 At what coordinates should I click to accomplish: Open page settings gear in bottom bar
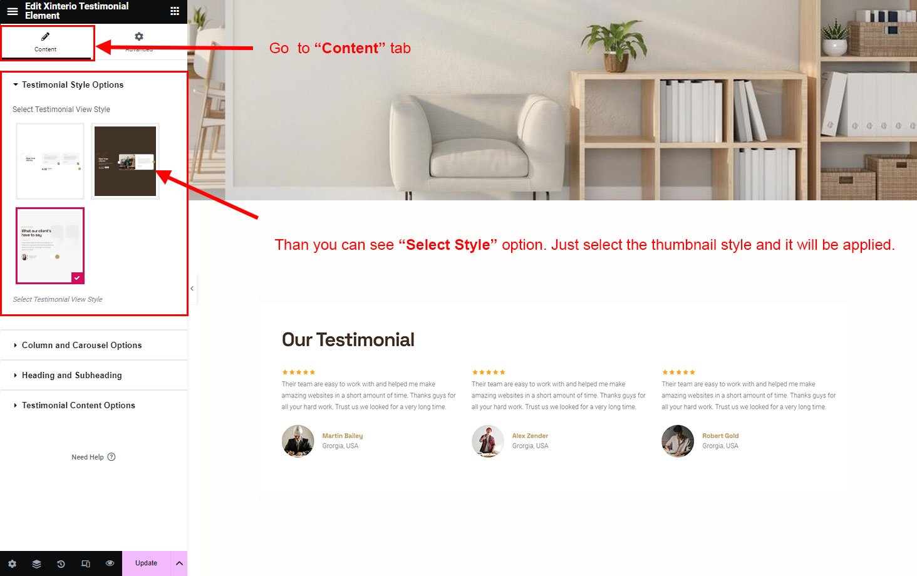(x=12, y=563)
